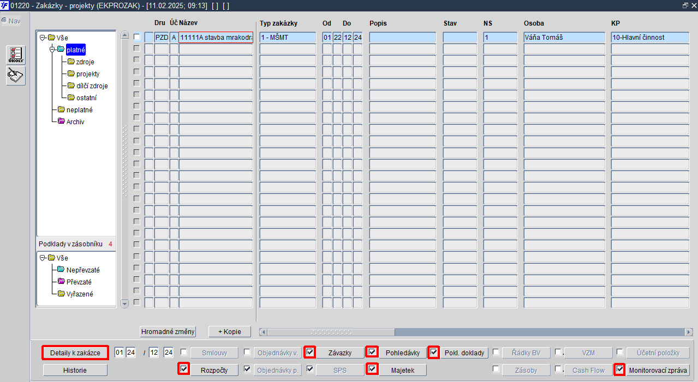Toggle the Závazky checkbox
The height and width of the screenshot is (382, 698).
point(310,352)
